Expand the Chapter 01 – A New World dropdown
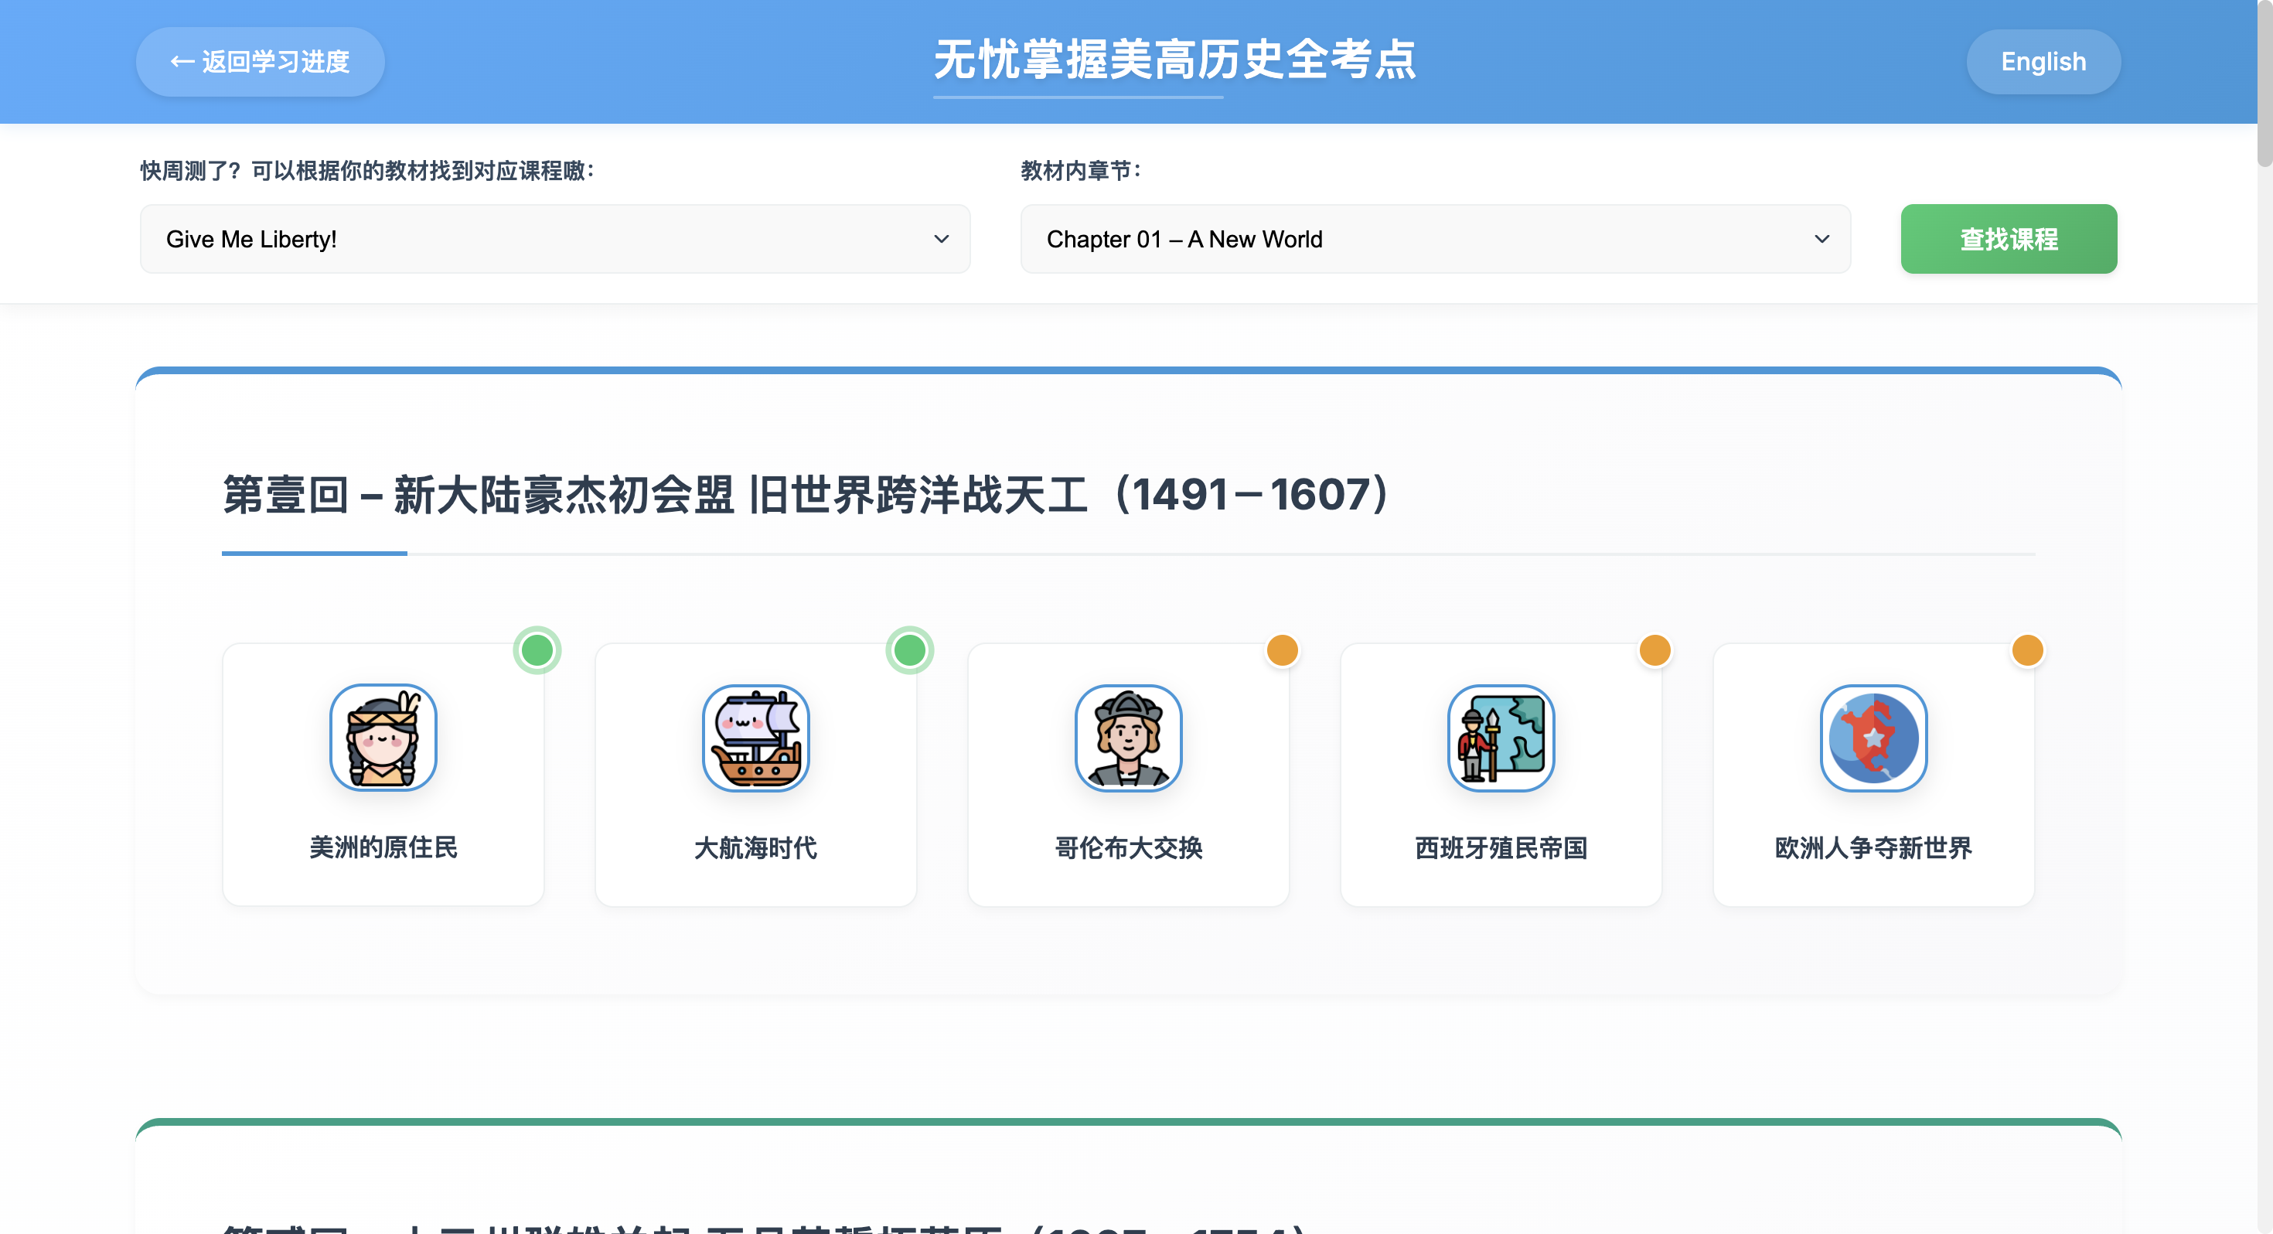2273x1234 pixels. point(1436,239)
